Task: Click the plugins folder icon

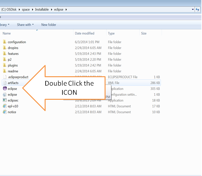Action: click(x=4, y=65)
